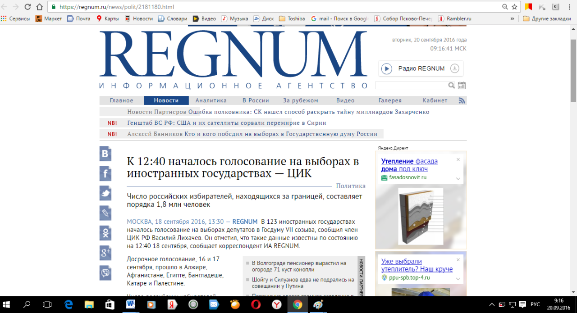Play Радио REGNUM

[387, 68]
